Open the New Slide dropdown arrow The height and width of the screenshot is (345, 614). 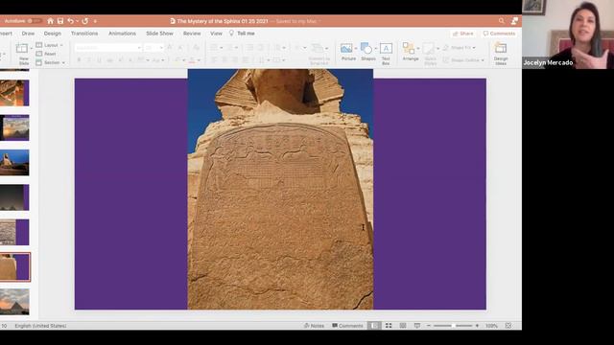(x=32, y=49)
